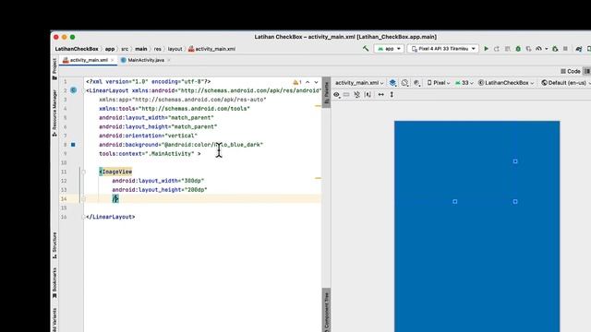
Task: Click the vertical expand arrows icon
Action: [x=392, y=94]
